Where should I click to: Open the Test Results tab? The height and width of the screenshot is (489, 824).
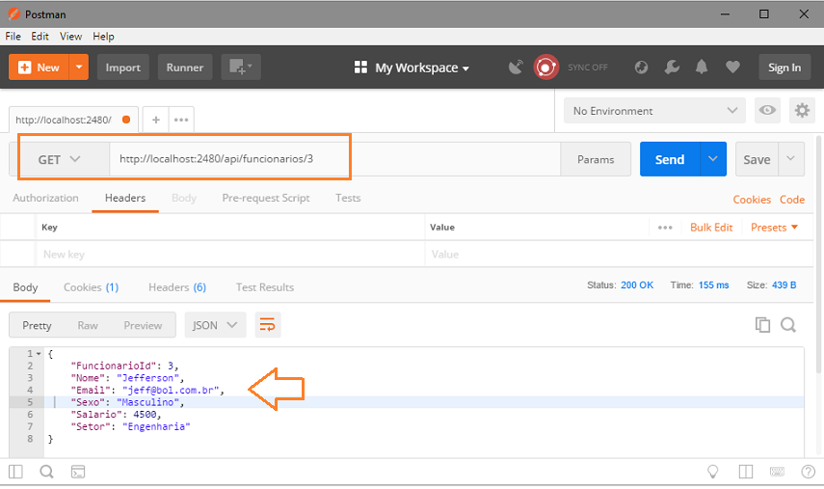(265, 287)
